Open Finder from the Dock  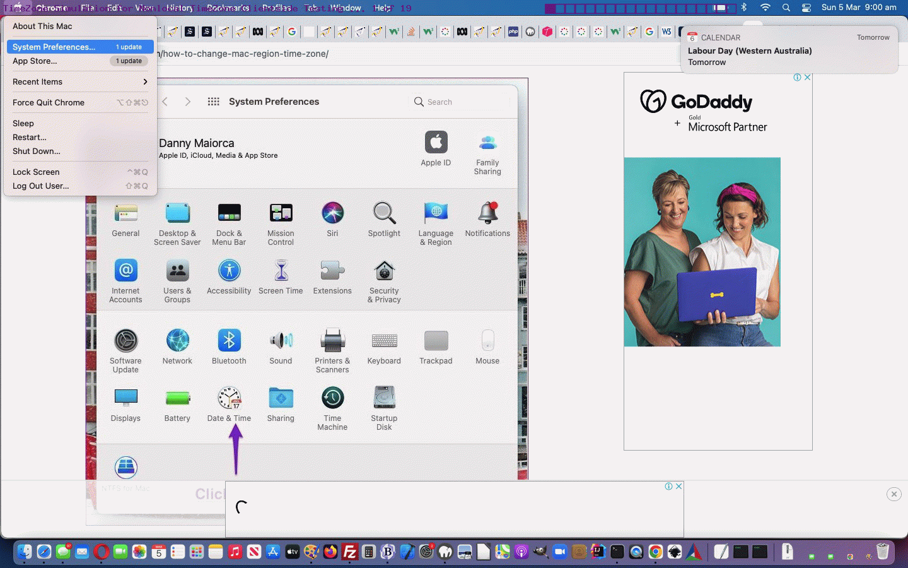pos(24,552)
